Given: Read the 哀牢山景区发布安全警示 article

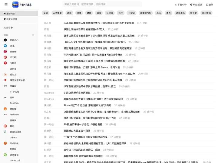Looking at the screenshot, I should click(99, 36).
